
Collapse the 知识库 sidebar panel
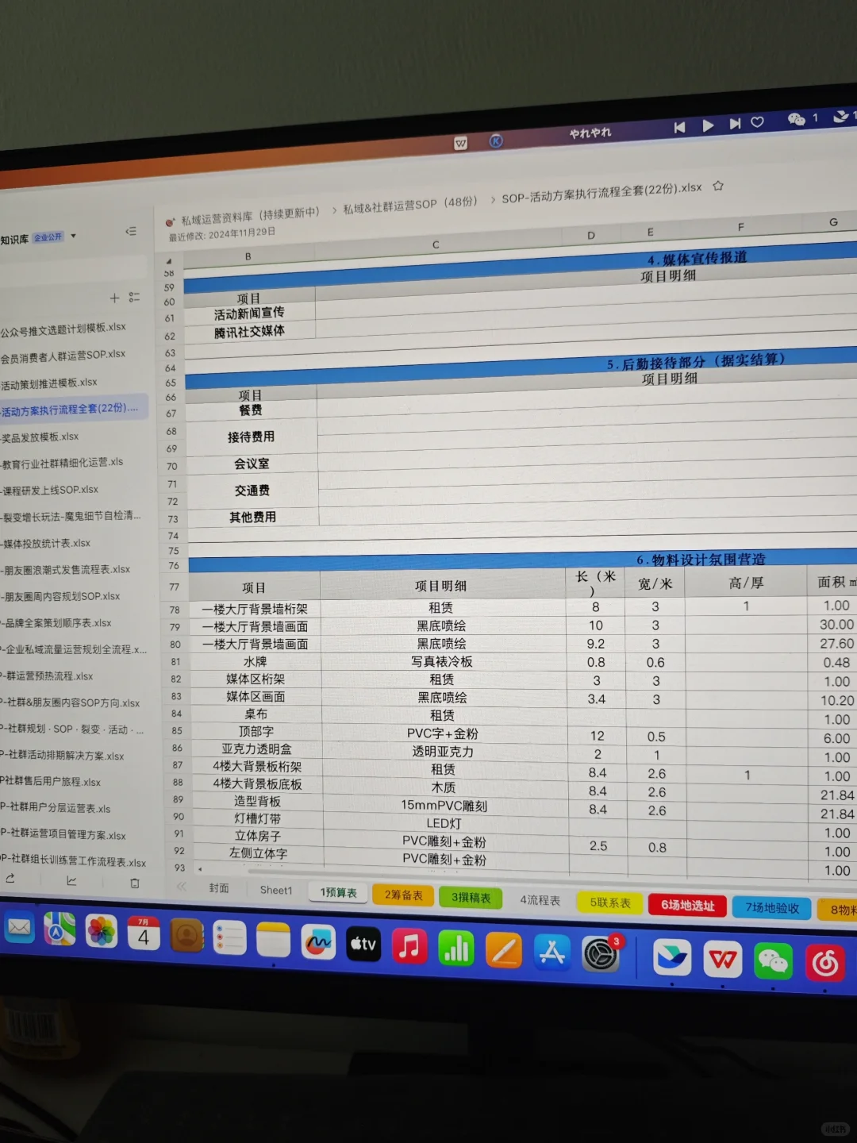pyautogui.click(x=131, y=232)
